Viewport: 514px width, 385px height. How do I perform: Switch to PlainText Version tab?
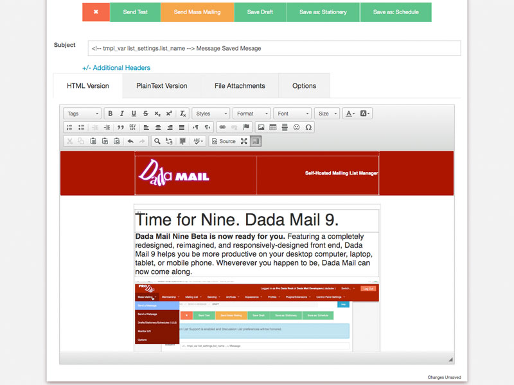[162, 86]
